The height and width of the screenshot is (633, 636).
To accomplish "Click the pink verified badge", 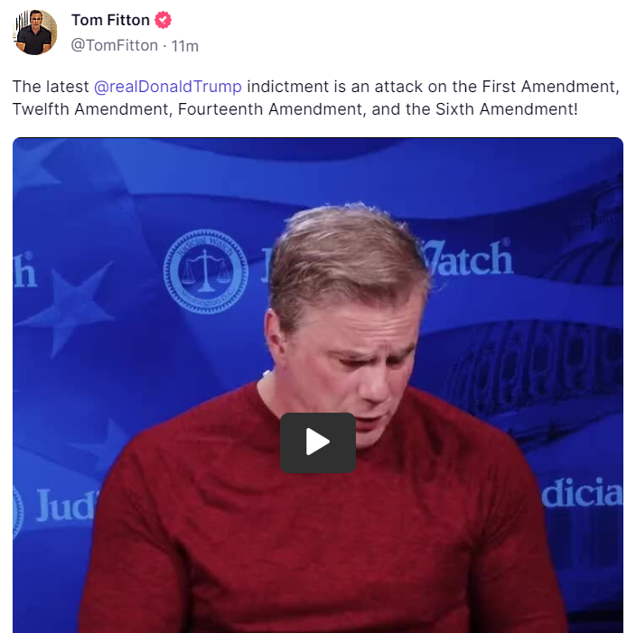I will click(x=163, y=20).
